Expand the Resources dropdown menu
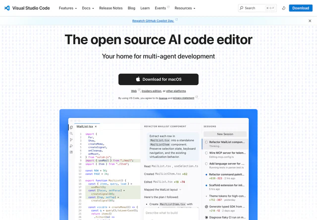 [x=185, y=8]
